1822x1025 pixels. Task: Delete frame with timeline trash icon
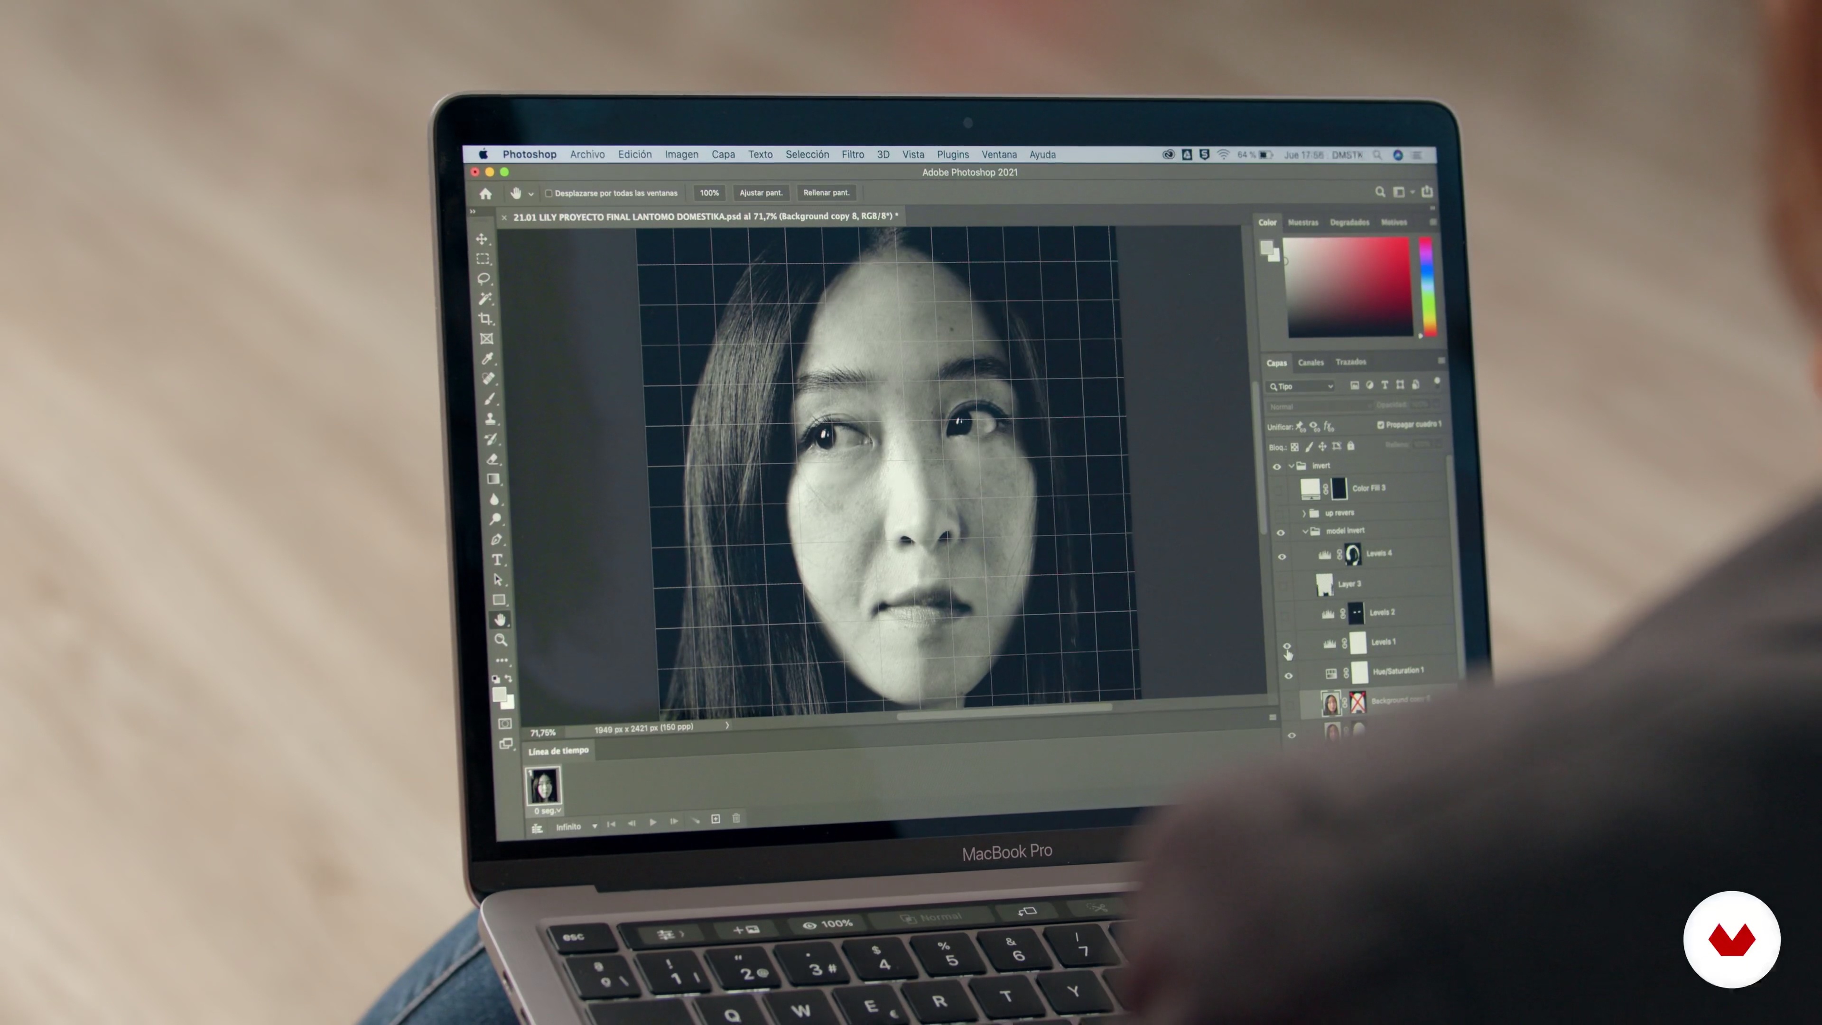coord(735,819)
